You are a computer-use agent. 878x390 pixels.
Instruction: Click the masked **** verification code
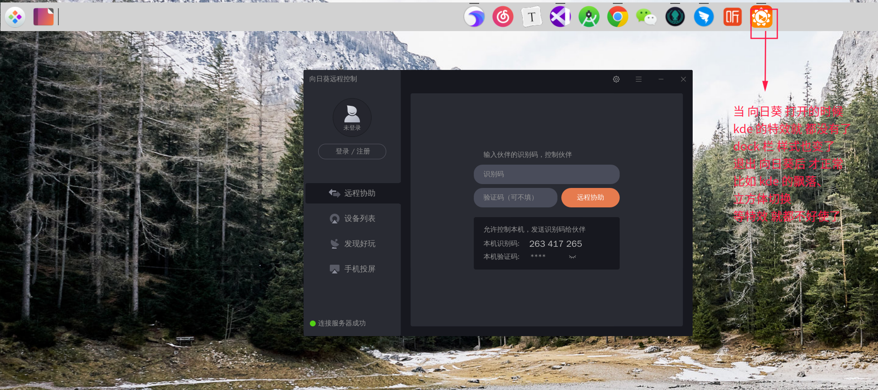tap(538, 256)
